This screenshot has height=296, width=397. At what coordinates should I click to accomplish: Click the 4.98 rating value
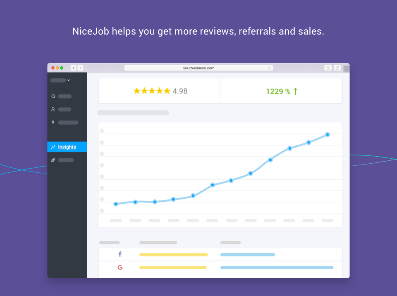(x=180, y=91)
